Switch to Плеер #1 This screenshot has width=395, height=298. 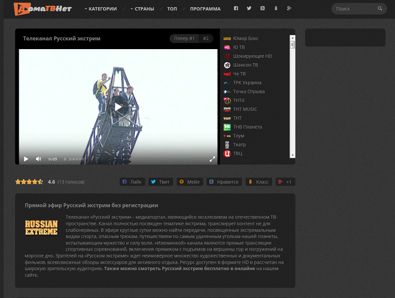click(x=184, y=38)
